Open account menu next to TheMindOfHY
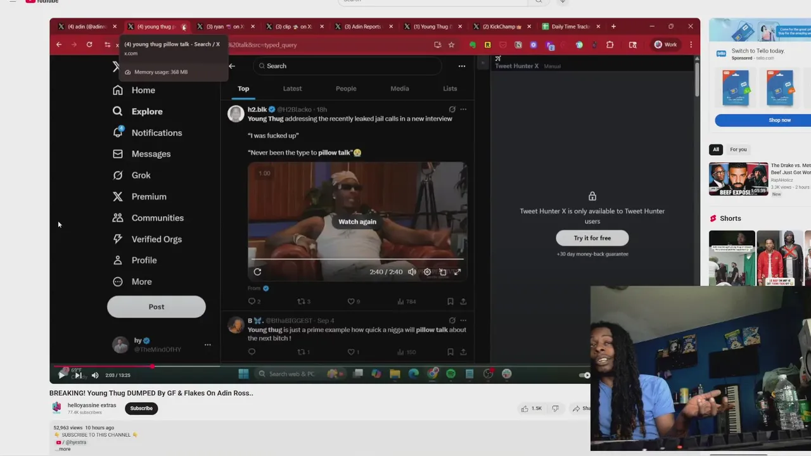 click(x=207, y=345)
